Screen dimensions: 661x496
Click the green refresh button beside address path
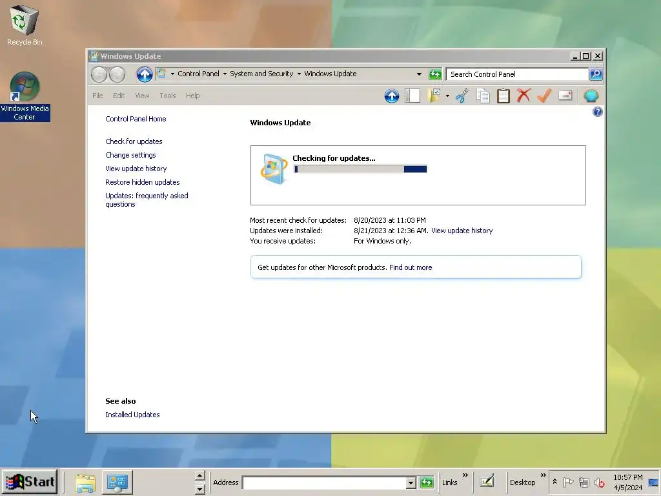434,74
